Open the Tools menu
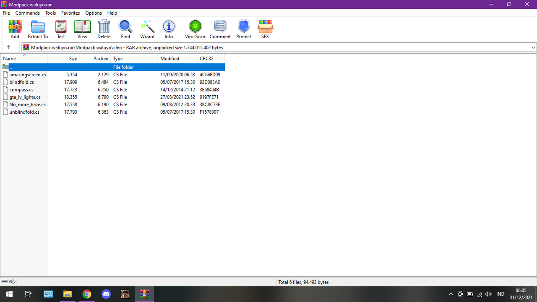This screenshot has width=537, height=302. pos(50,13)
